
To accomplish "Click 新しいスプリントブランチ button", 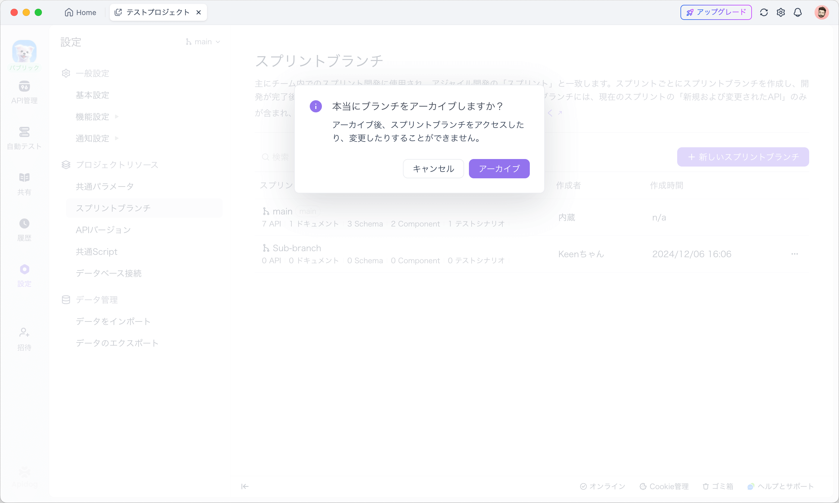I will [x=743, y=157].
